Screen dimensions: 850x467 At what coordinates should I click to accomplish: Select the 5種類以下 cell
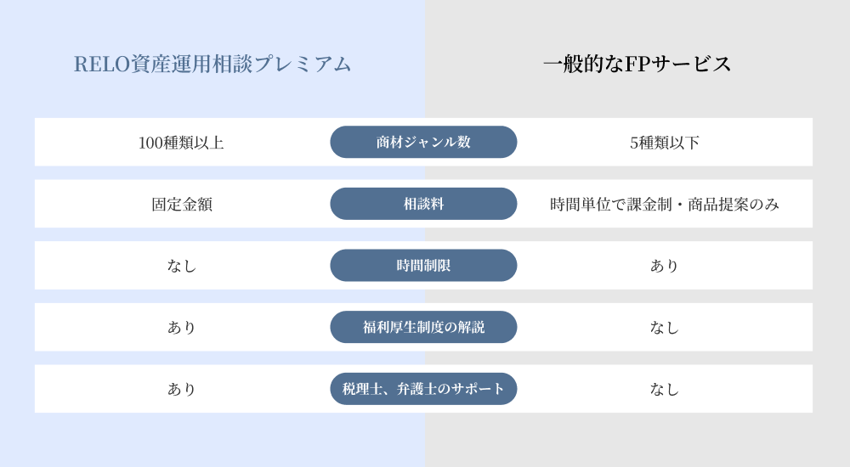coord(665,143)
